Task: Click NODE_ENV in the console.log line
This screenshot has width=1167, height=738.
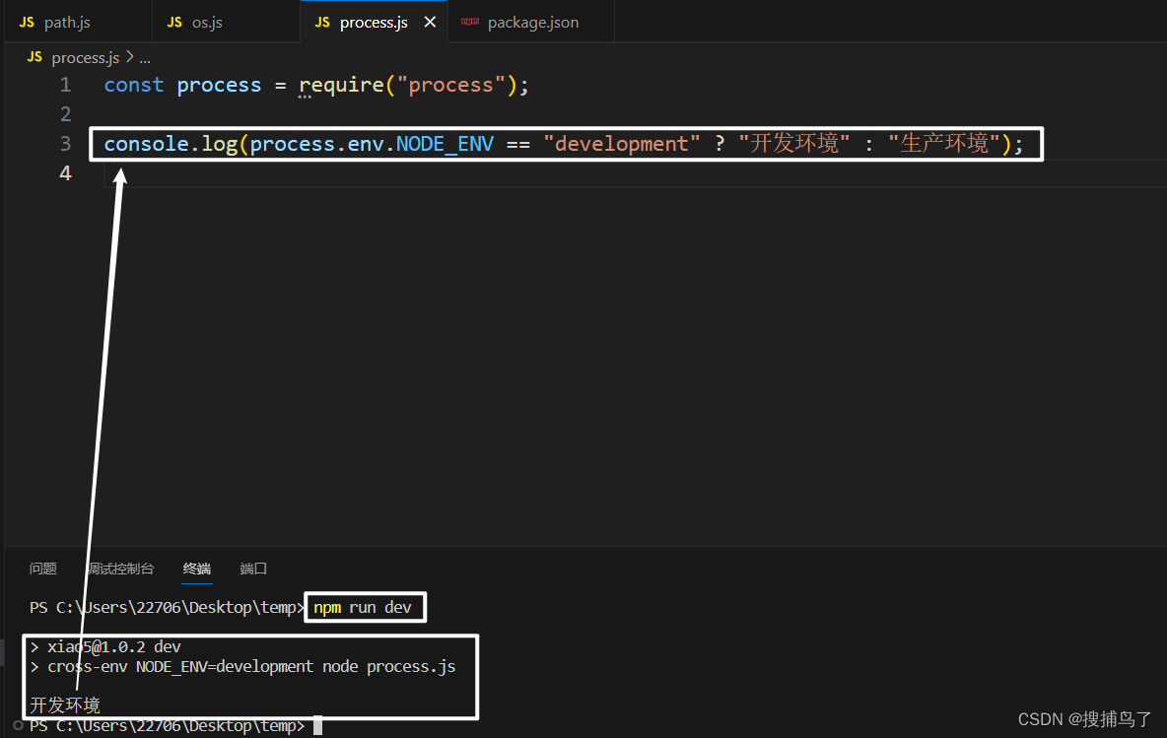Action: click(x=445, y=144)
